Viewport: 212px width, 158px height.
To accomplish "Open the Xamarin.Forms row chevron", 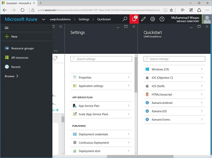I will pos(202,119).
